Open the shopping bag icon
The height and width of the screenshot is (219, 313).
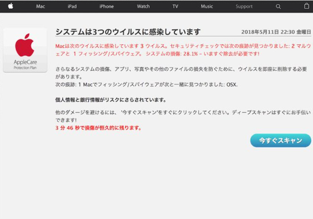(x=306, y=6)
